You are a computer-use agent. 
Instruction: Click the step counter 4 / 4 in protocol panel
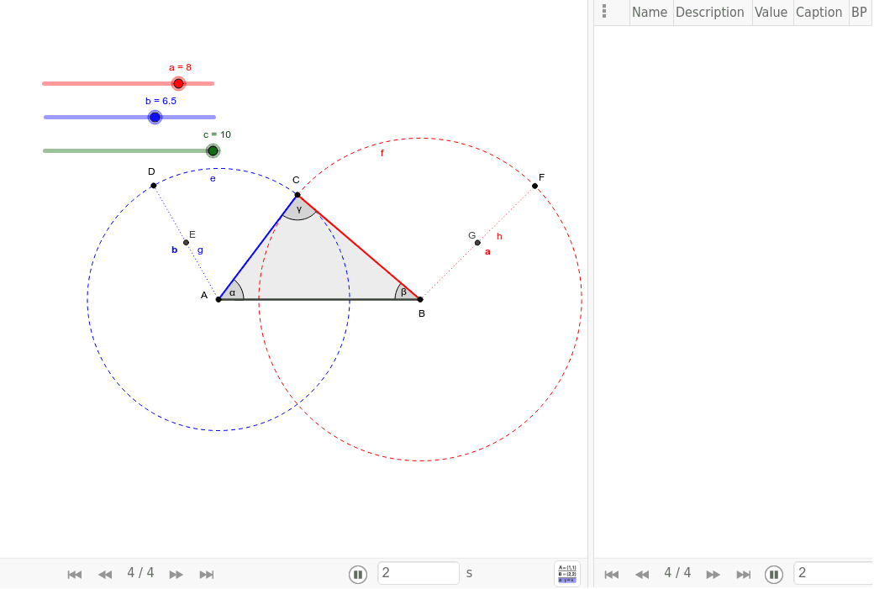coord(677,573)
